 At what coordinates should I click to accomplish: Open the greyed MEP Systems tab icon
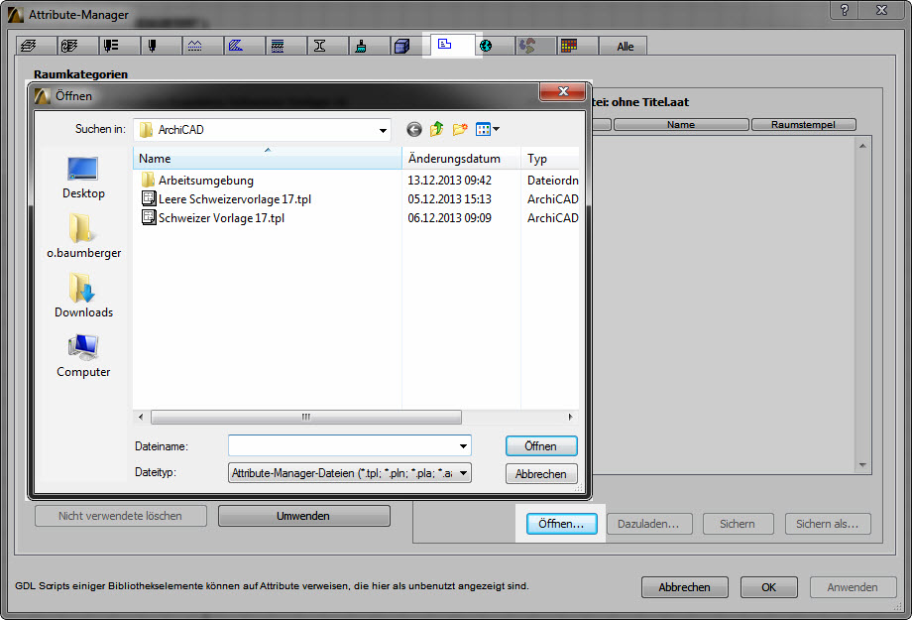click(x=527, y=46)
